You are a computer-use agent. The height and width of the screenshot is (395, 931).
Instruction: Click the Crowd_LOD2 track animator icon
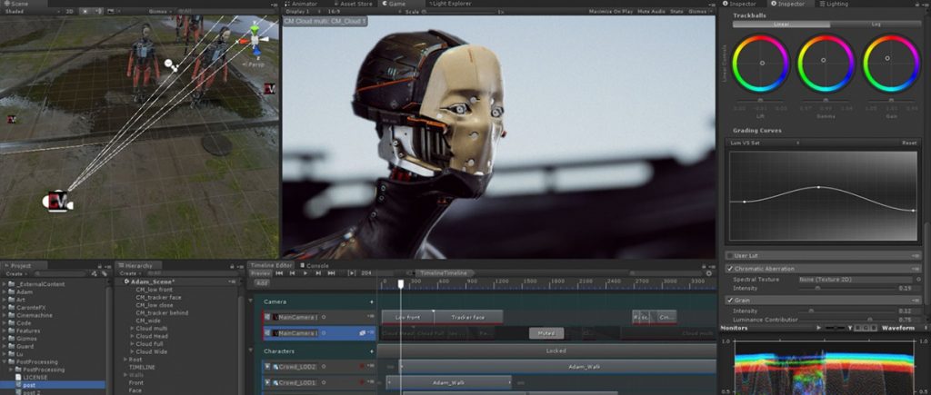268,367
